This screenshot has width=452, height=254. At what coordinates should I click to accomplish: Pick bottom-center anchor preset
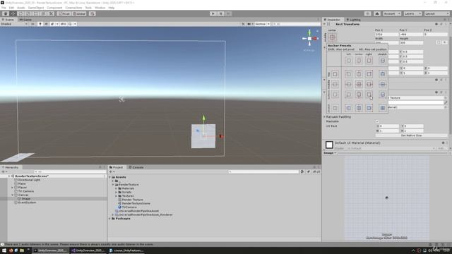(x=359, y=95)
